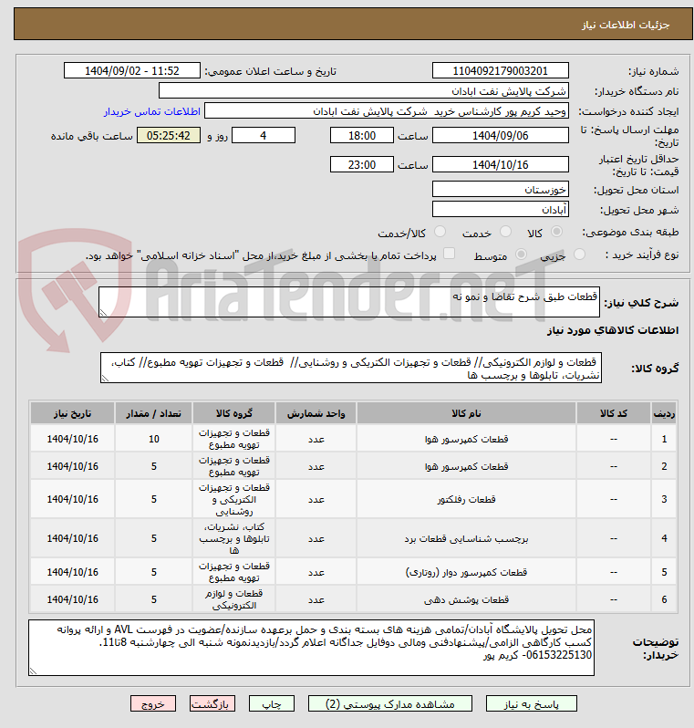Screen dimensions: 694x728
Task: Select برچسب شناسایی قطعات برد cell
Action: [x=466, y=538]
